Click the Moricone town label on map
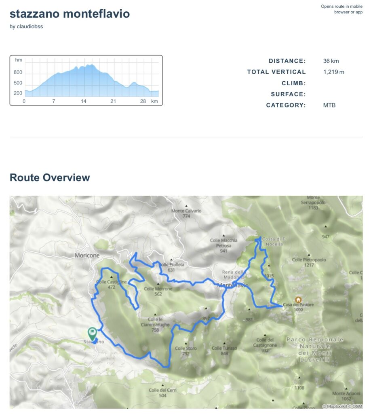Screen dimensions: 371x414 [x=87, y=256]
